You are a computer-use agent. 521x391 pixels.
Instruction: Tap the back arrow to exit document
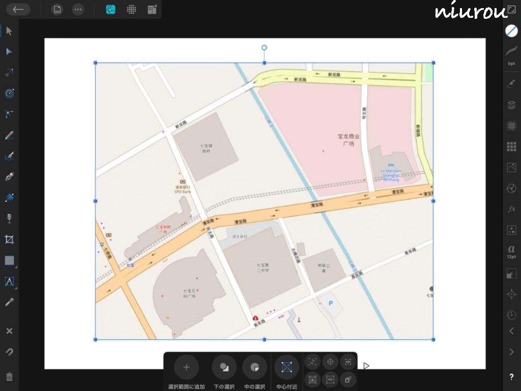coord(18,10)
